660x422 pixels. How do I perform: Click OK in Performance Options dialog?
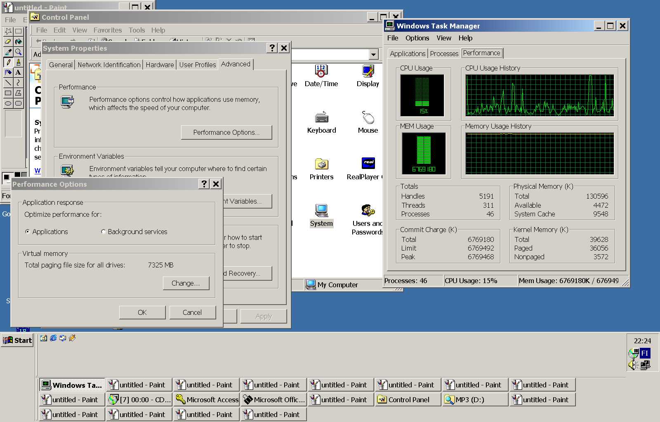tap(142, 312)
